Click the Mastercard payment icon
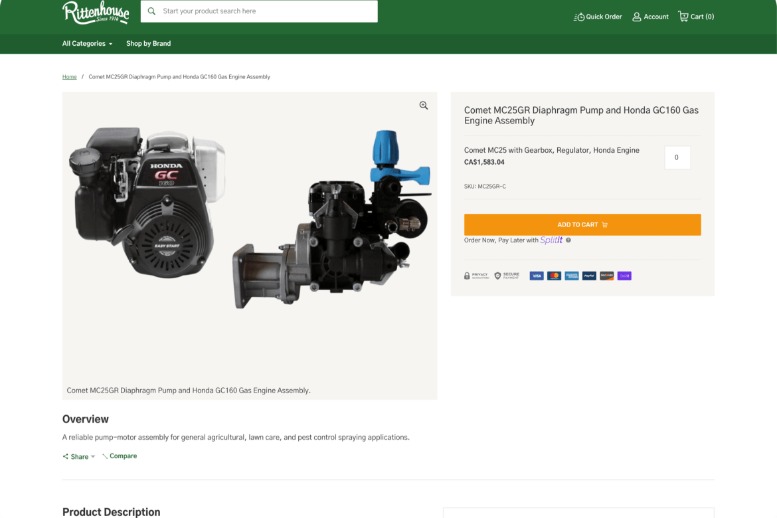 pyautogui.click(x=554, y=276)
